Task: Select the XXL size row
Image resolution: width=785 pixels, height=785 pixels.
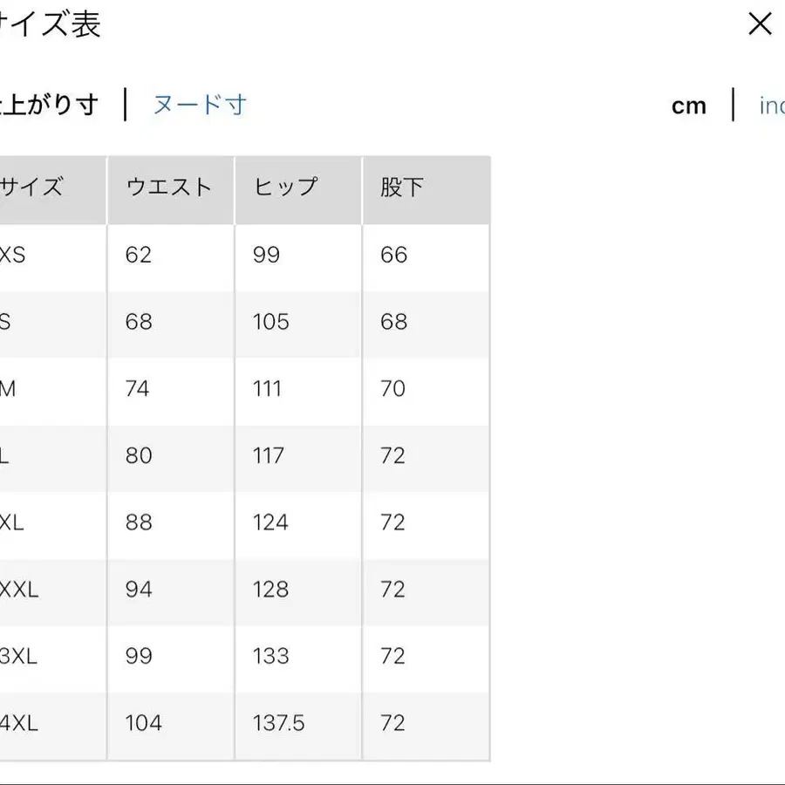Action: [19, 590]
